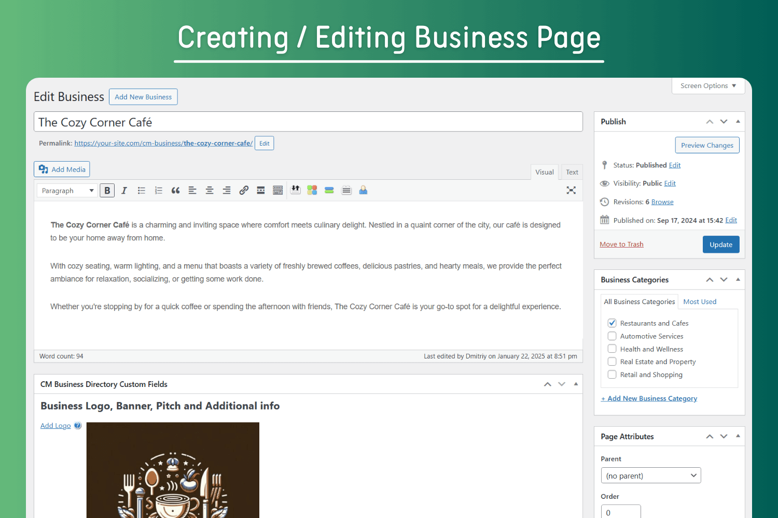Click the Update button

coord(721,244)
